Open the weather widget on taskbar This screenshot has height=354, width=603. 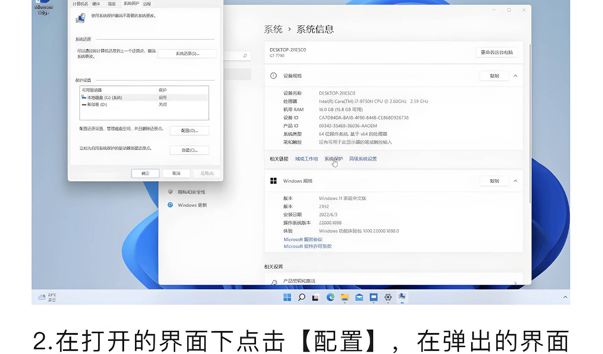pos(47,297)
